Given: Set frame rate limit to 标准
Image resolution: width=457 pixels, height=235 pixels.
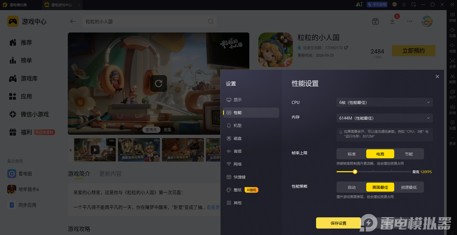Looking at the screenshot, I should 352,154.
